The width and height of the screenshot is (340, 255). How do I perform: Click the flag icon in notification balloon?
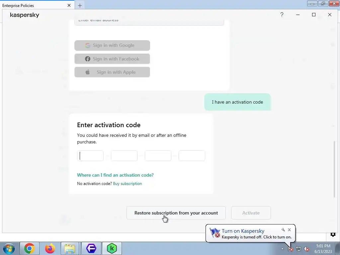[215, 233]
